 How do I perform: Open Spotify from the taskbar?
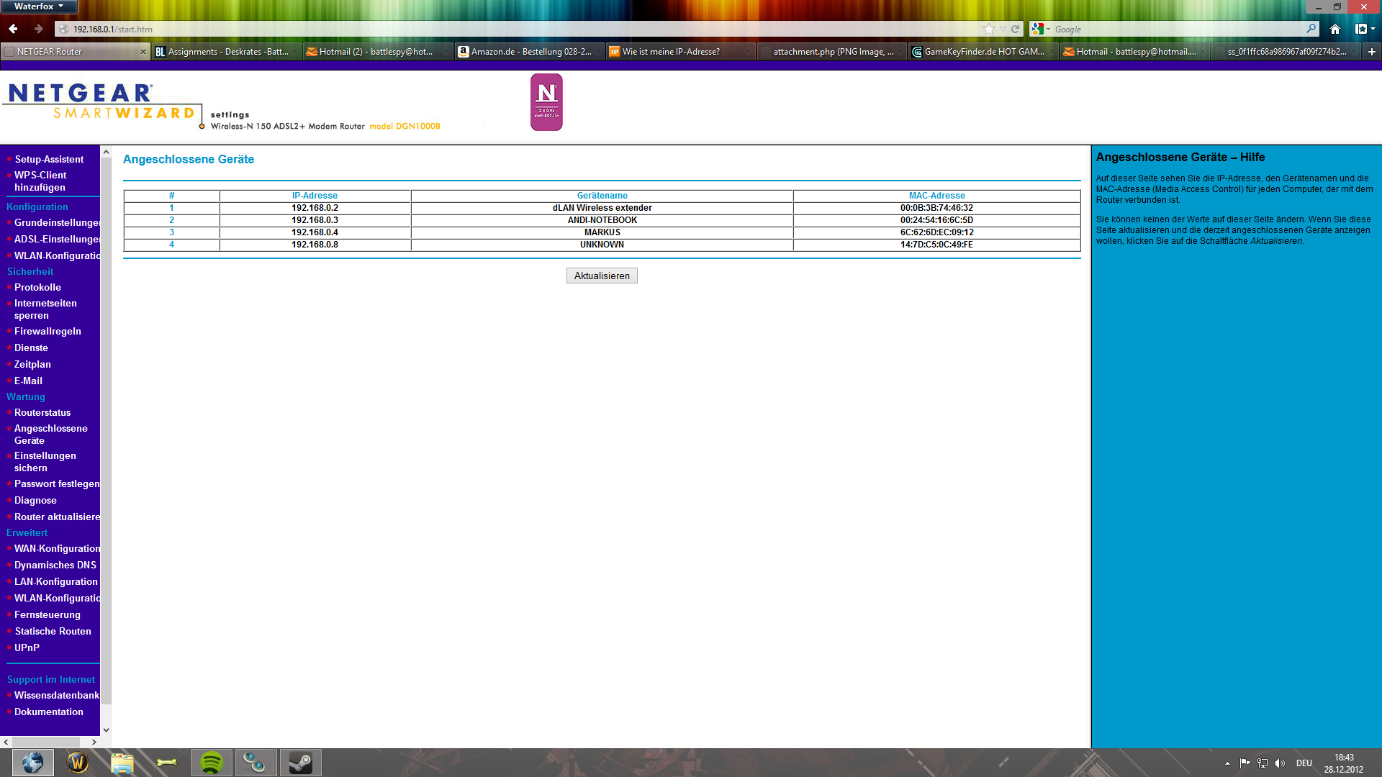click(x=211, y=763)
